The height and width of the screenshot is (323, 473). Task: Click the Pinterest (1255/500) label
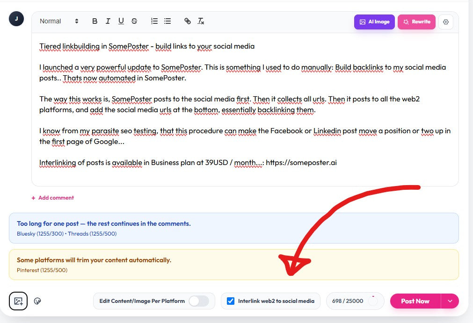click(x=42, y=270)
